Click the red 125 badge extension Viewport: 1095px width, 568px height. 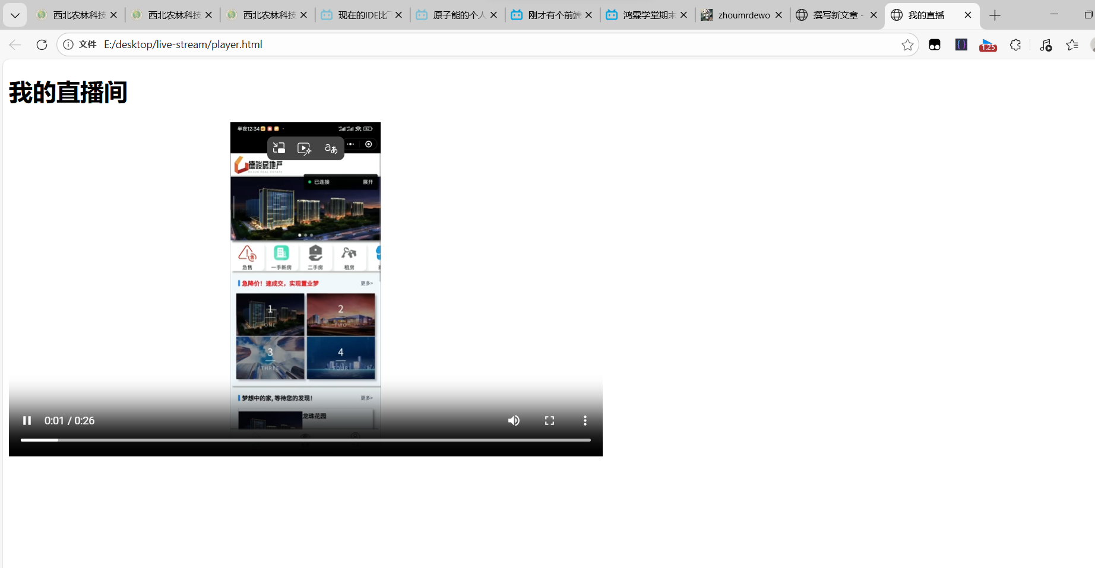(988, 45)
